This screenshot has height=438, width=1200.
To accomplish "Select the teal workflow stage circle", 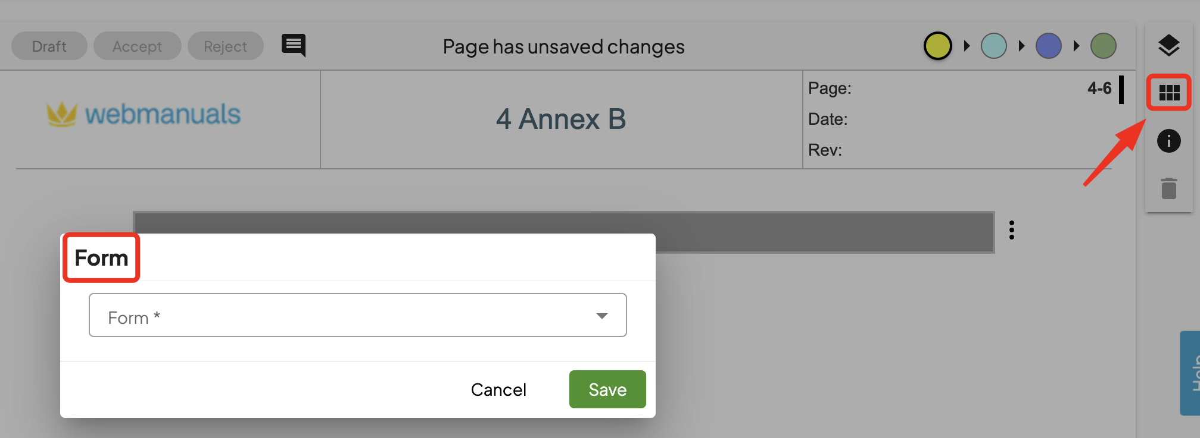I will (993, 46).
